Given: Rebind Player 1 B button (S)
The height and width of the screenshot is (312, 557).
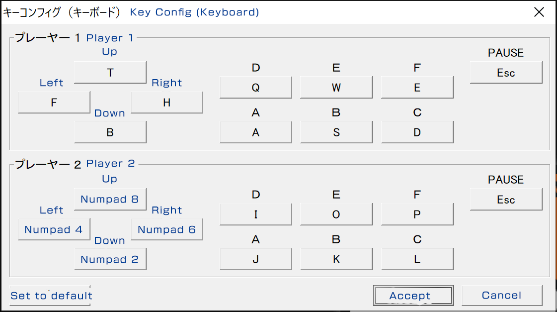Looking at the screenshot, I should pyautogui.click(x=336, y=132).
